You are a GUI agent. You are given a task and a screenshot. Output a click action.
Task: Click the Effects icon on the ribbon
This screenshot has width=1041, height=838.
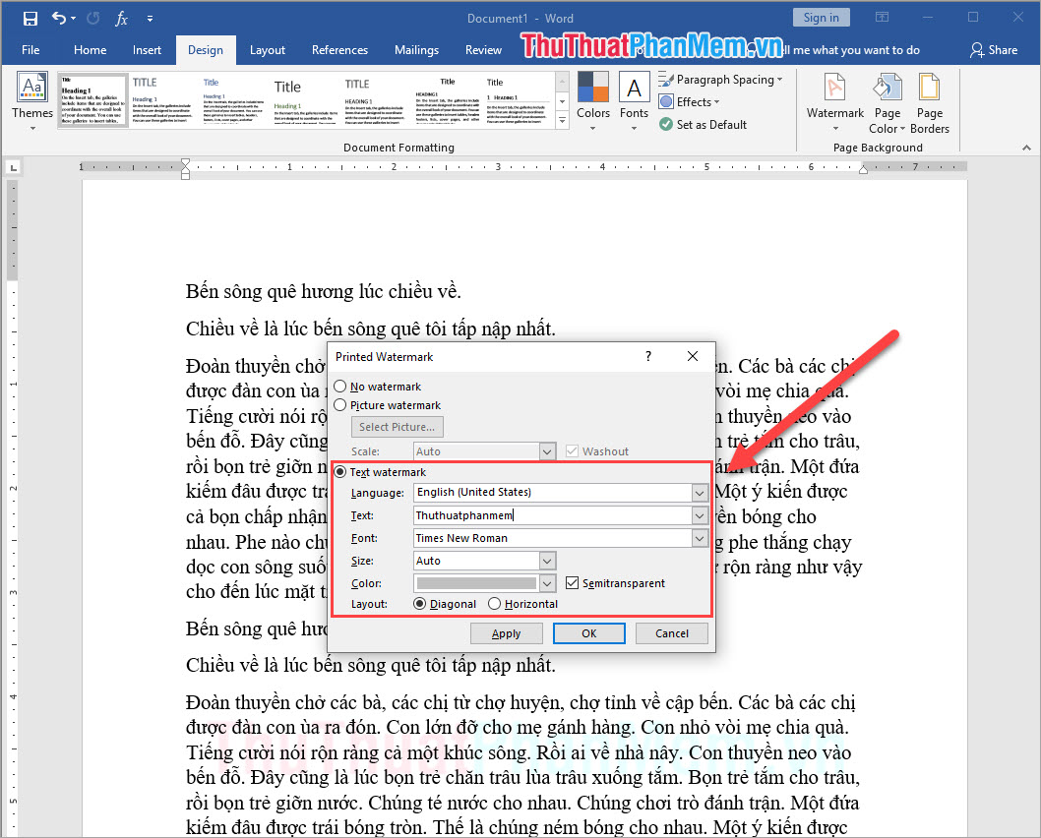(689, 101)
